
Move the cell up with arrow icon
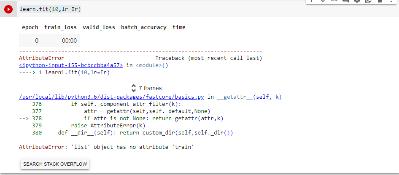tap(312, 1)
